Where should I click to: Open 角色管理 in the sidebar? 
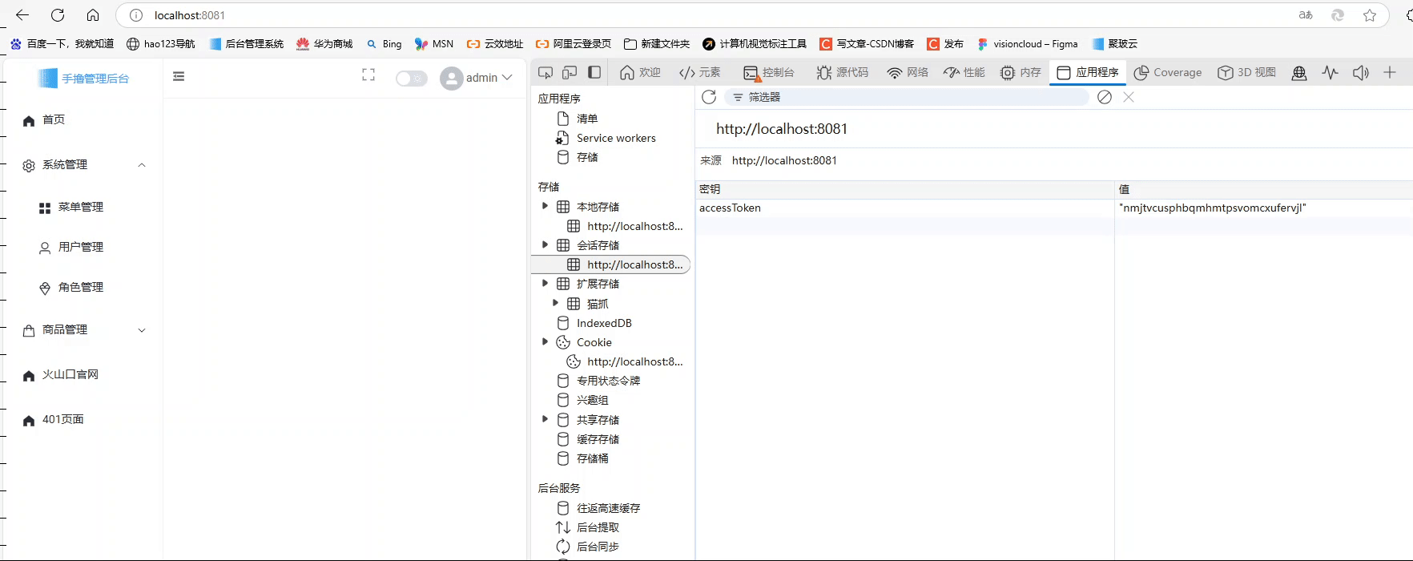pyautogui.click(x=83, y=287)
